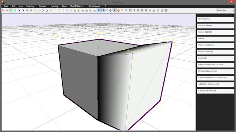Click the Options Viewer button
The width and height of the screenshot is (236, 132).
click(x=215, y=26)
